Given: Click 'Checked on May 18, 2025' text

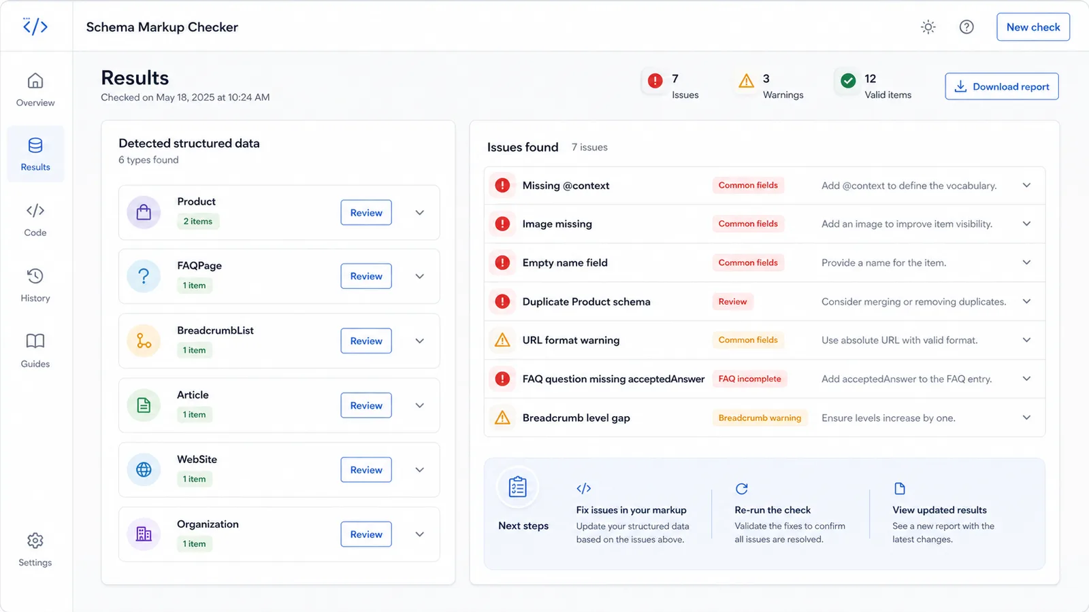Looking at the screenshot, I should point(158,97).
